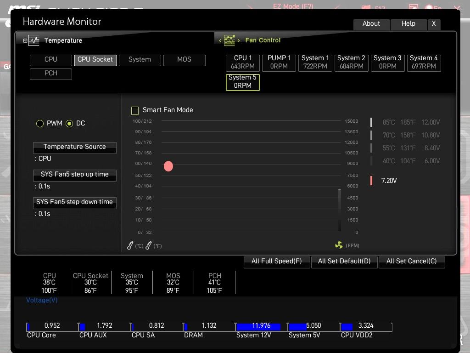Image resolution: width=470 pixels, height=353 pixels.
Task: Click All Set Default(D) button
Action: coord(344,262)
